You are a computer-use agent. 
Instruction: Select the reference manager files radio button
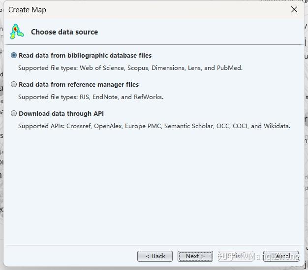14,84
